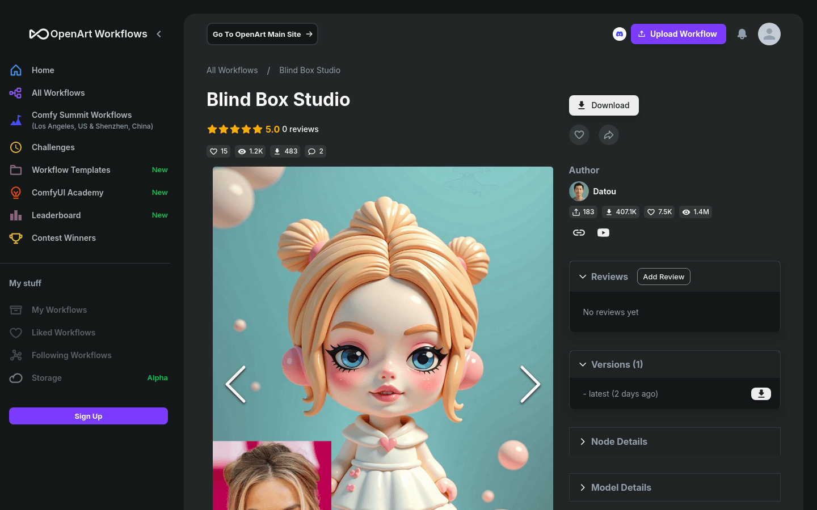Click the 15 likes counter badge

point(218,151)
